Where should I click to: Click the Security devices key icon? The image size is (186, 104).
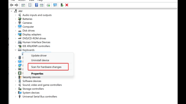20,77
